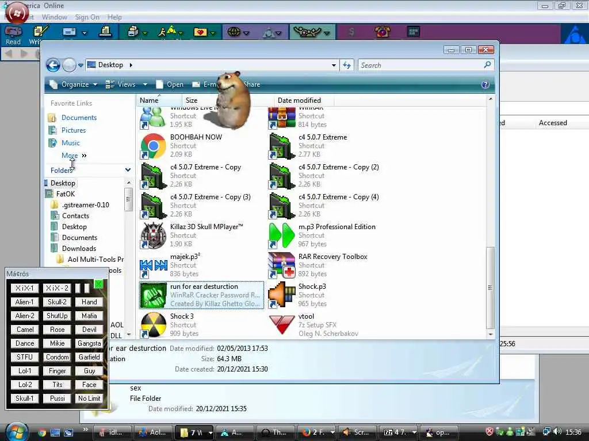This screenshot has width=589, height=441.
Task: Click help question mark icon in Explorer
Action: click(x=485, y=84)
